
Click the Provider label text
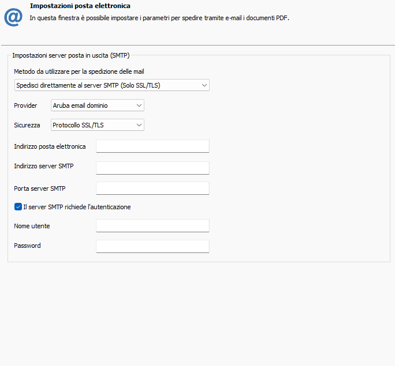25,105
